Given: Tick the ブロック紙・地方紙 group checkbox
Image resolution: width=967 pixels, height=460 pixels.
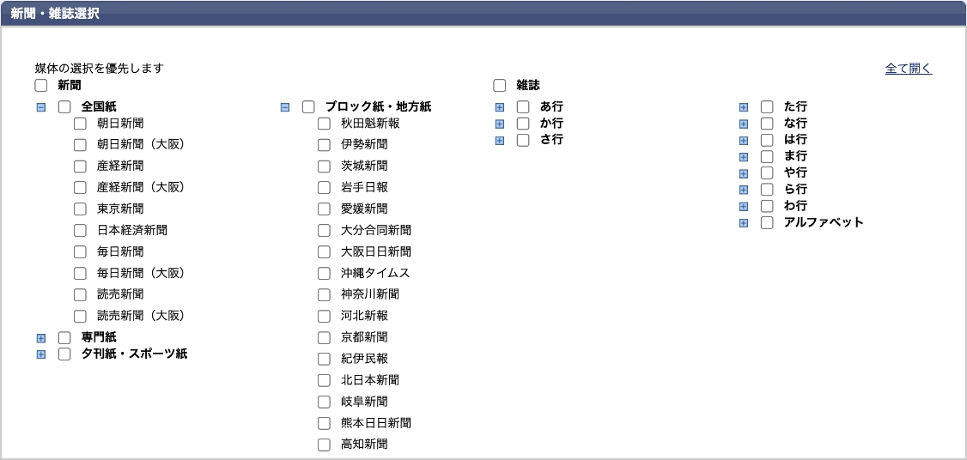Looking at the screenshot, I should pos(308,107).
